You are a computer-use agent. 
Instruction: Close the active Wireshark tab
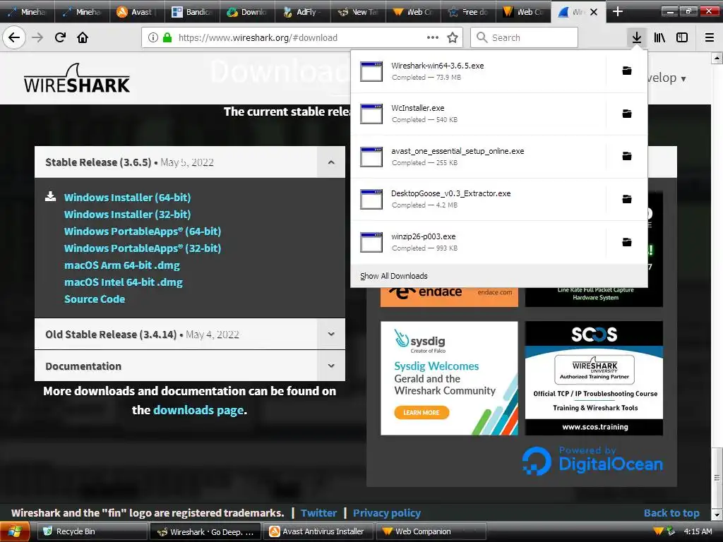[594, 12]
